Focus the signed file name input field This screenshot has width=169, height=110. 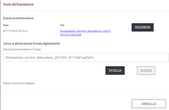pos(84,58)
